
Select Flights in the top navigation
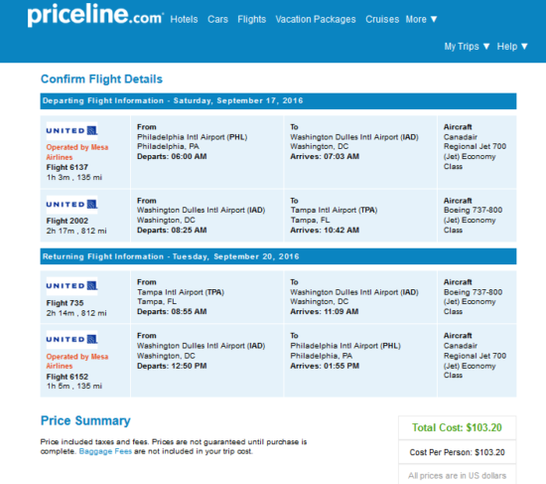click(252, 19)
